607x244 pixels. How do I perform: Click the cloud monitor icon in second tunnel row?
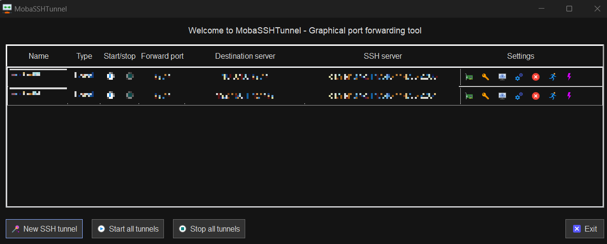[502, 96]
